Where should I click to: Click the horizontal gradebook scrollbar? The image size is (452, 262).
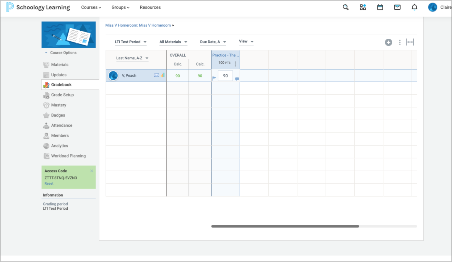(285, 226)
